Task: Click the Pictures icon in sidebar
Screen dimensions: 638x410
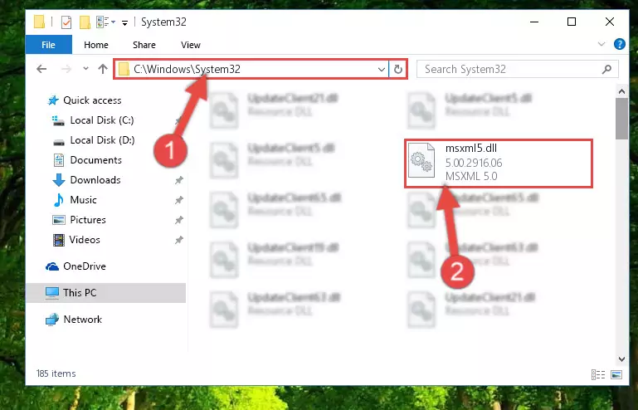Action: coord(59,220)
